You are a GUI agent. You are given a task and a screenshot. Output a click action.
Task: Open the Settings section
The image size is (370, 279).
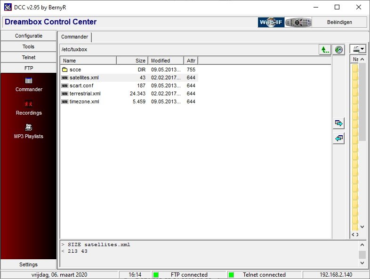[29, 264]
